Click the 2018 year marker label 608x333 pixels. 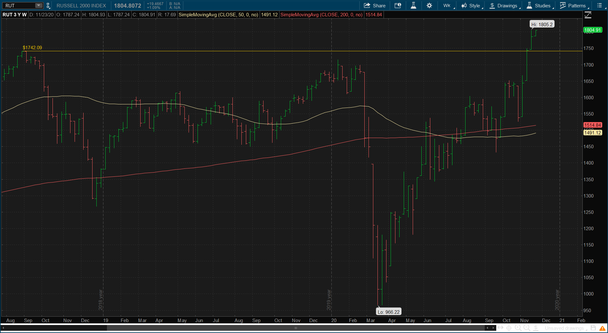101,300
